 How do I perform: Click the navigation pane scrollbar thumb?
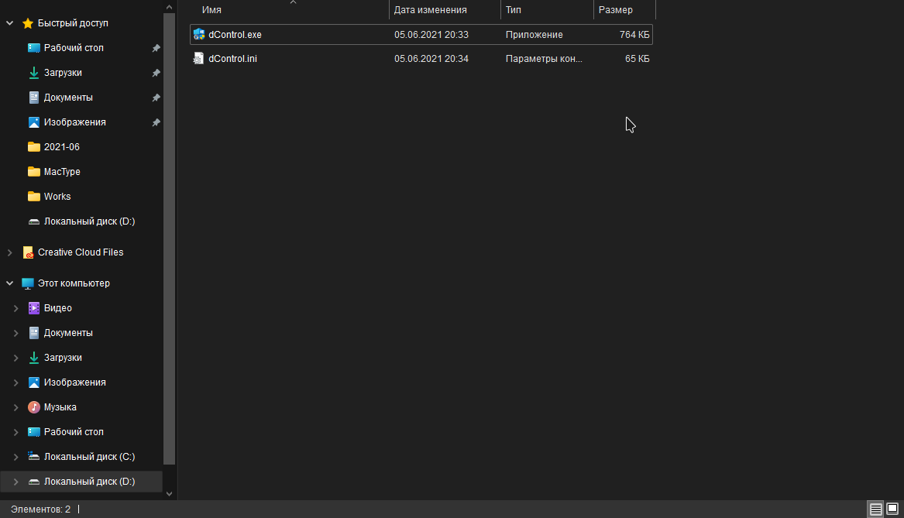169,238
